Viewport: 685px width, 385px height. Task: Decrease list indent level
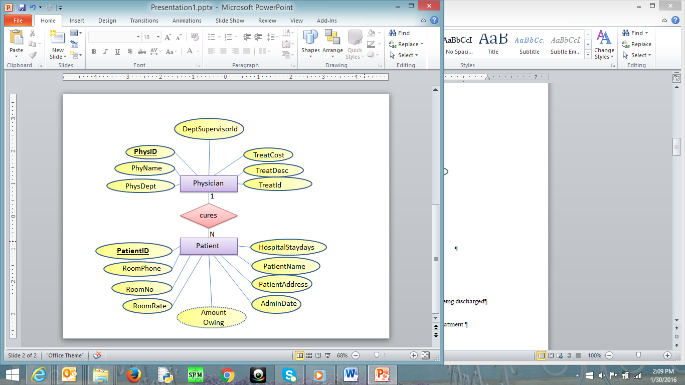click(247, 37)
